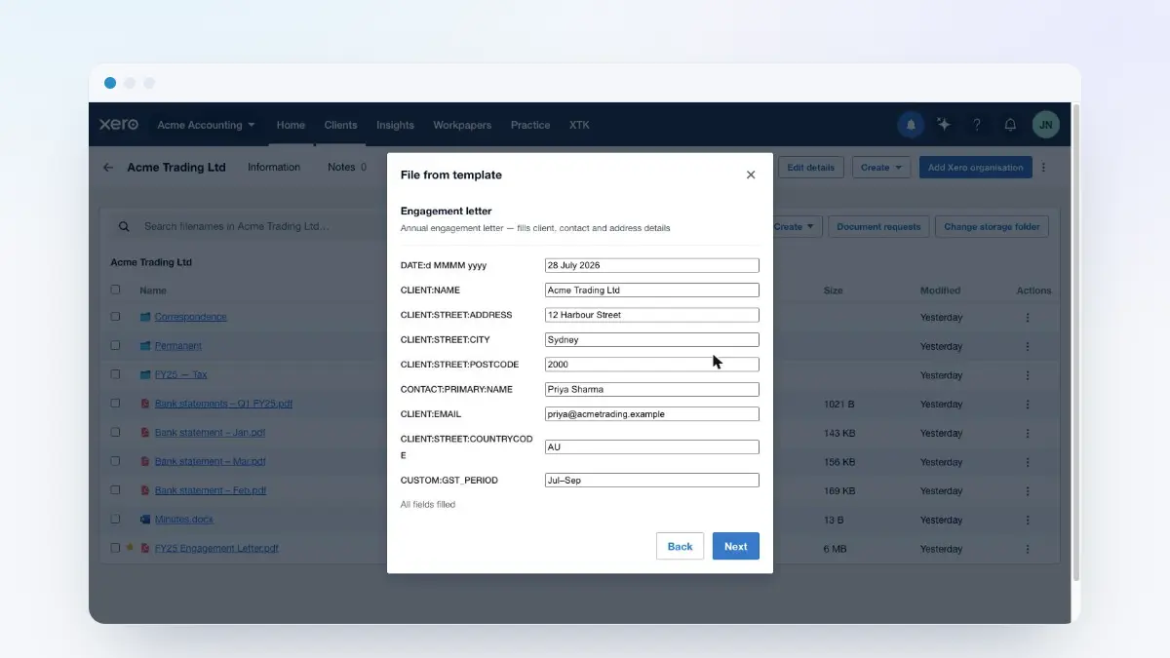Tick the checkbox for FY25 — Tax

coord(116,374)
